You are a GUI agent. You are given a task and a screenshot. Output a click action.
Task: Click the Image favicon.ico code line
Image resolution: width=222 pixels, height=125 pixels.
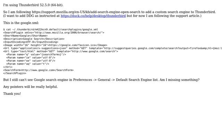[55, 45]
